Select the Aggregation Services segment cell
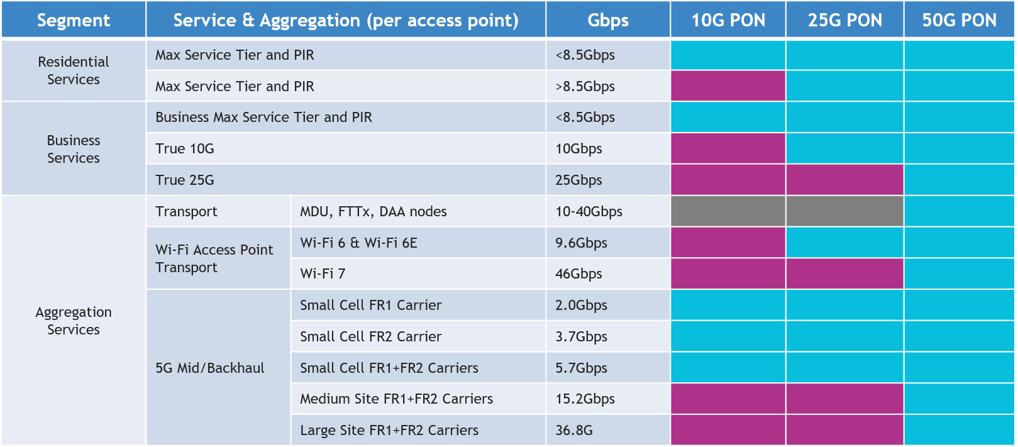 point(74,321)
